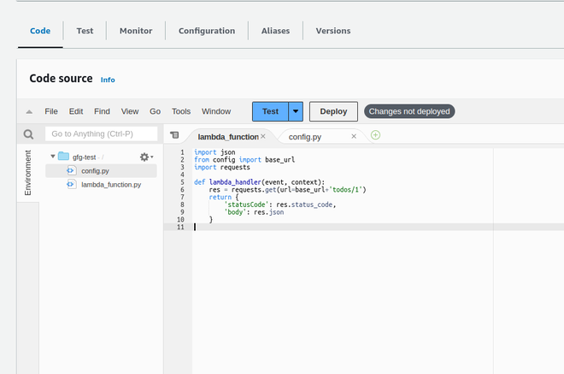The height and width of the screenshot is (374, 564).
Task: Open the File menu
Action: click(x=51, y=111)
